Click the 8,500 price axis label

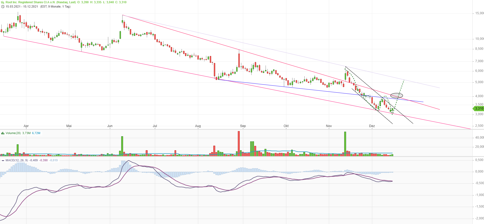[x=479, y=49]
